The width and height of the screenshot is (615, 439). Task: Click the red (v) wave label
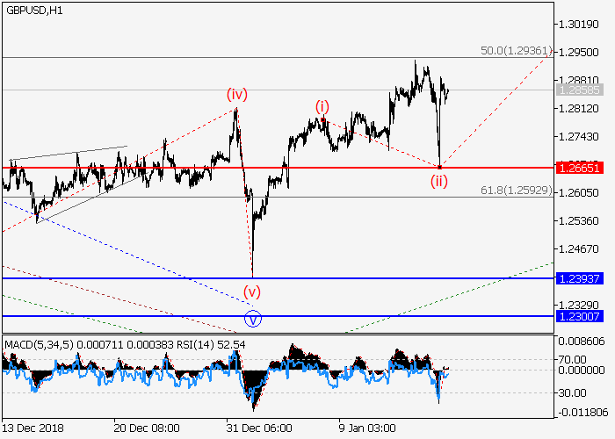pyautogui.click(x=251, y=291)
